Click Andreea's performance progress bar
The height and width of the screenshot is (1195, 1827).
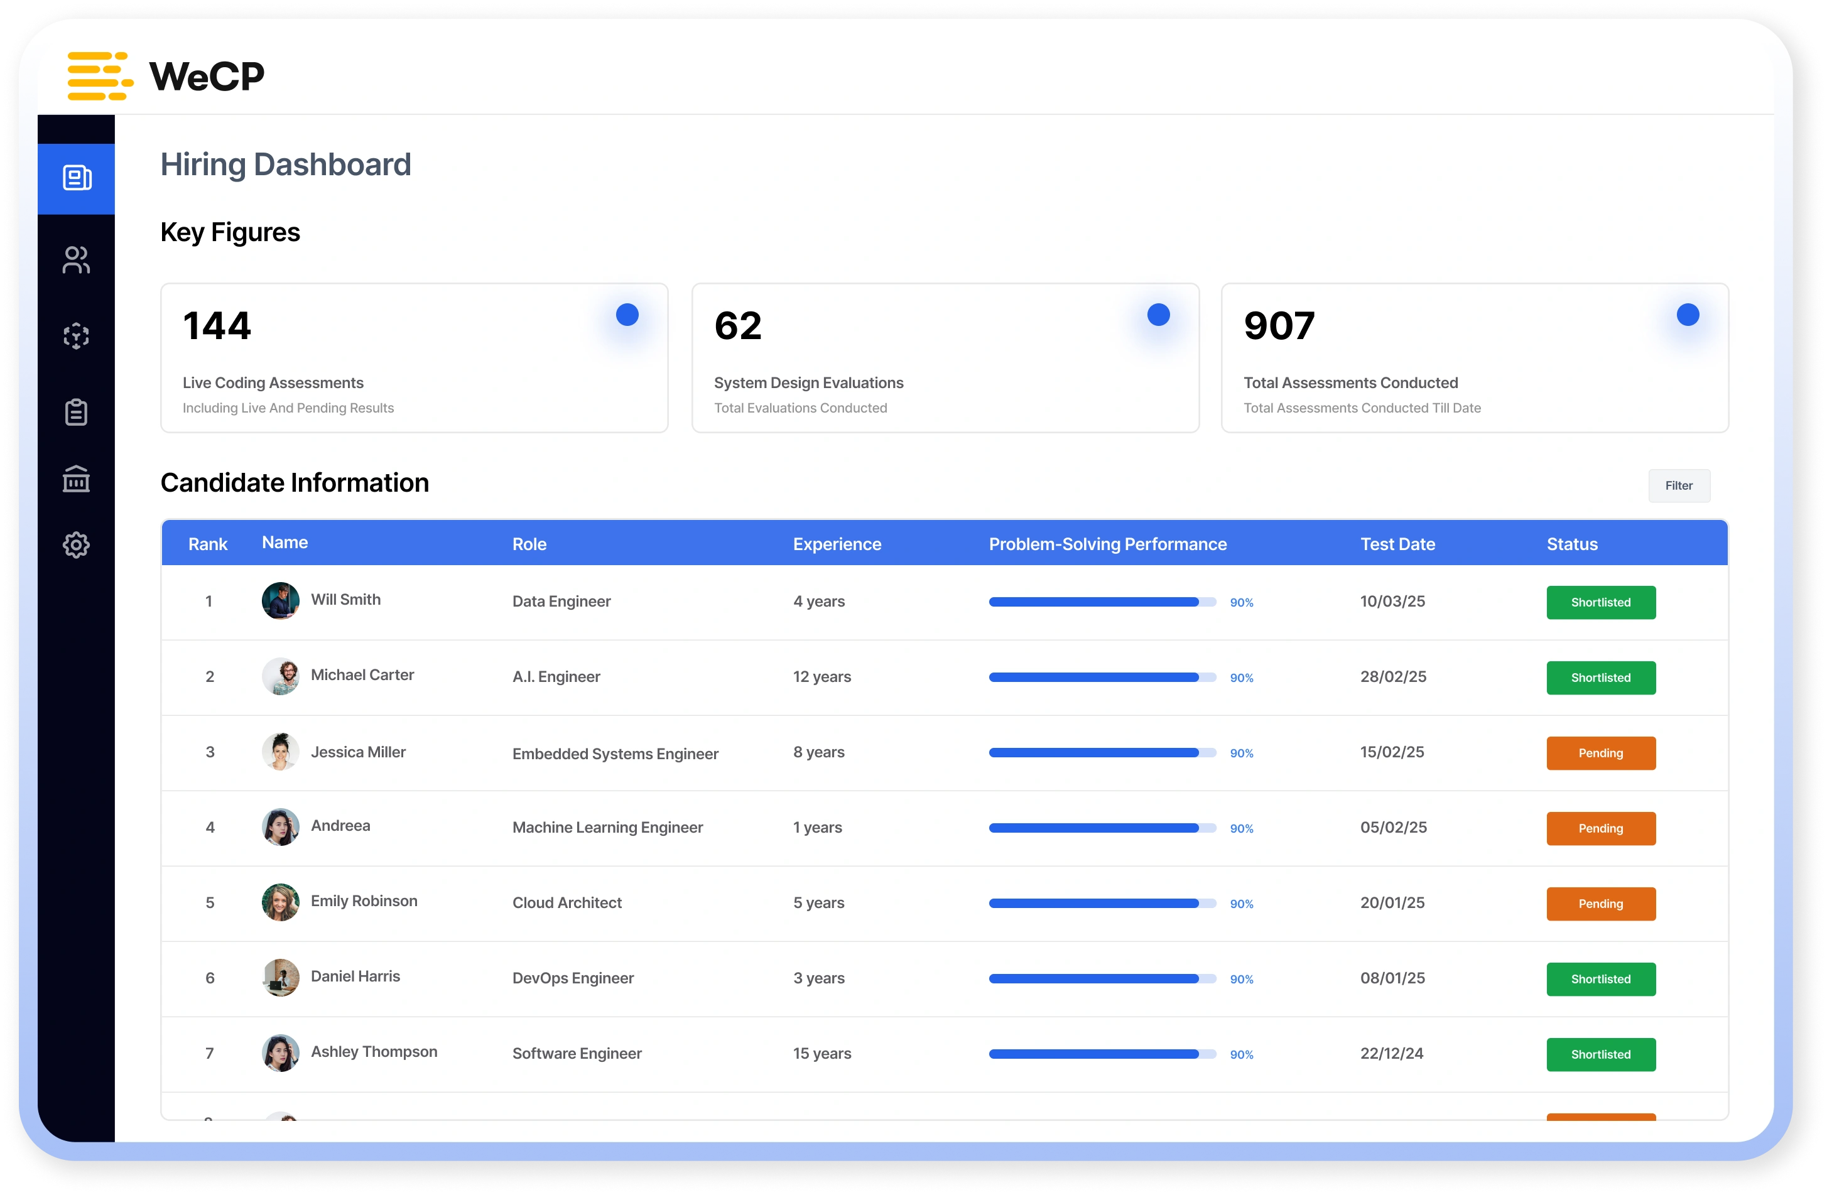1102,828
